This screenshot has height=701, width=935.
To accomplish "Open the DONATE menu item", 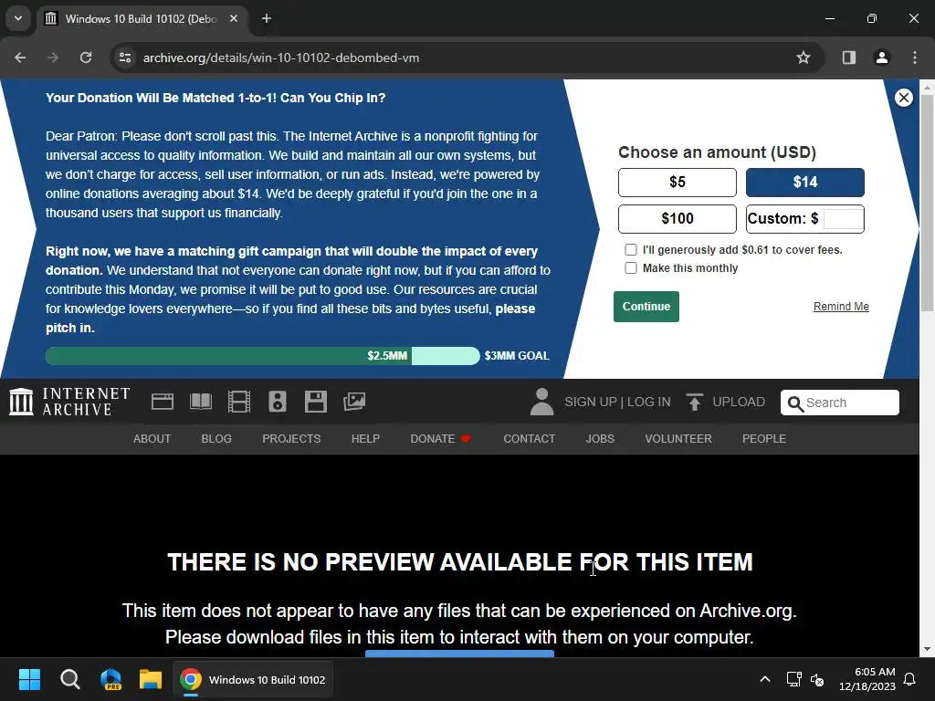I will pos(441,439).
